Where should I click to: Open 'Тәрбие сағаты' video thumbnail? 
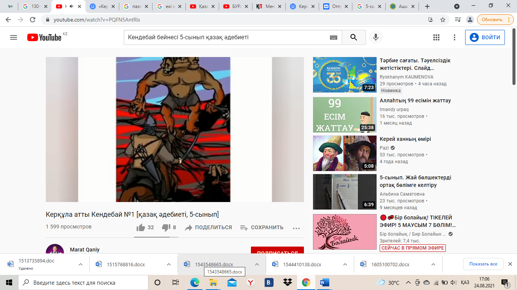pyautogui.click(x=345, y=75)
